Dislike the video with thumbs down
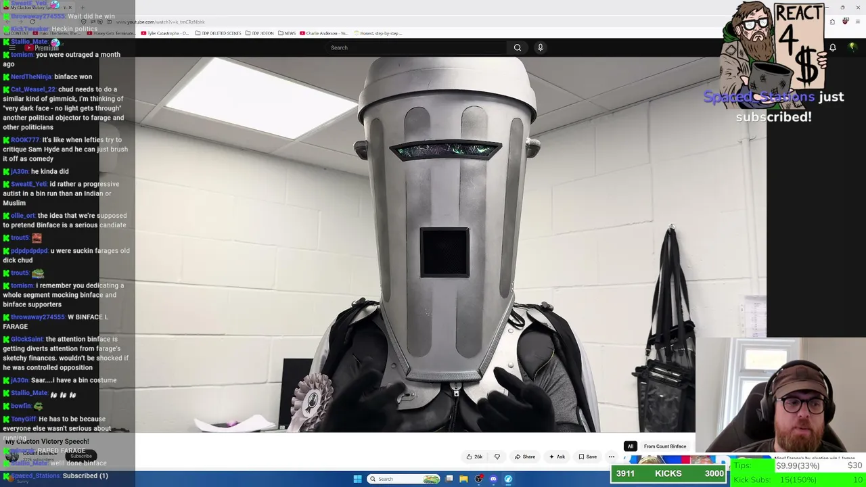Viewport: 866px width, 487px height. 497,457
